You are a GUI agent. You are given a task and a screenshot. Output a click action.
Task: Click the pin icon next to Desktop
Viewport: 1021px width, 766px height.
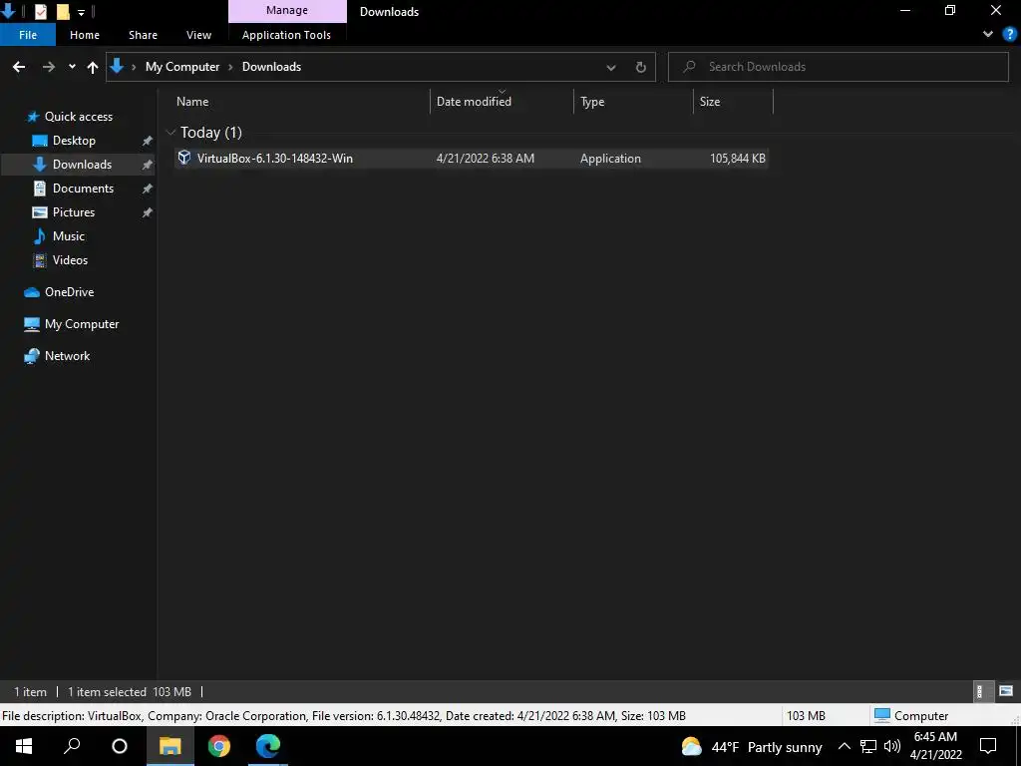[x=148, y=141]
